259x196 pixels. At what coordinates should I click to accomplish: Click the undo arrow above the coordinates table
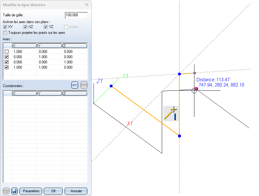(75, 85)
